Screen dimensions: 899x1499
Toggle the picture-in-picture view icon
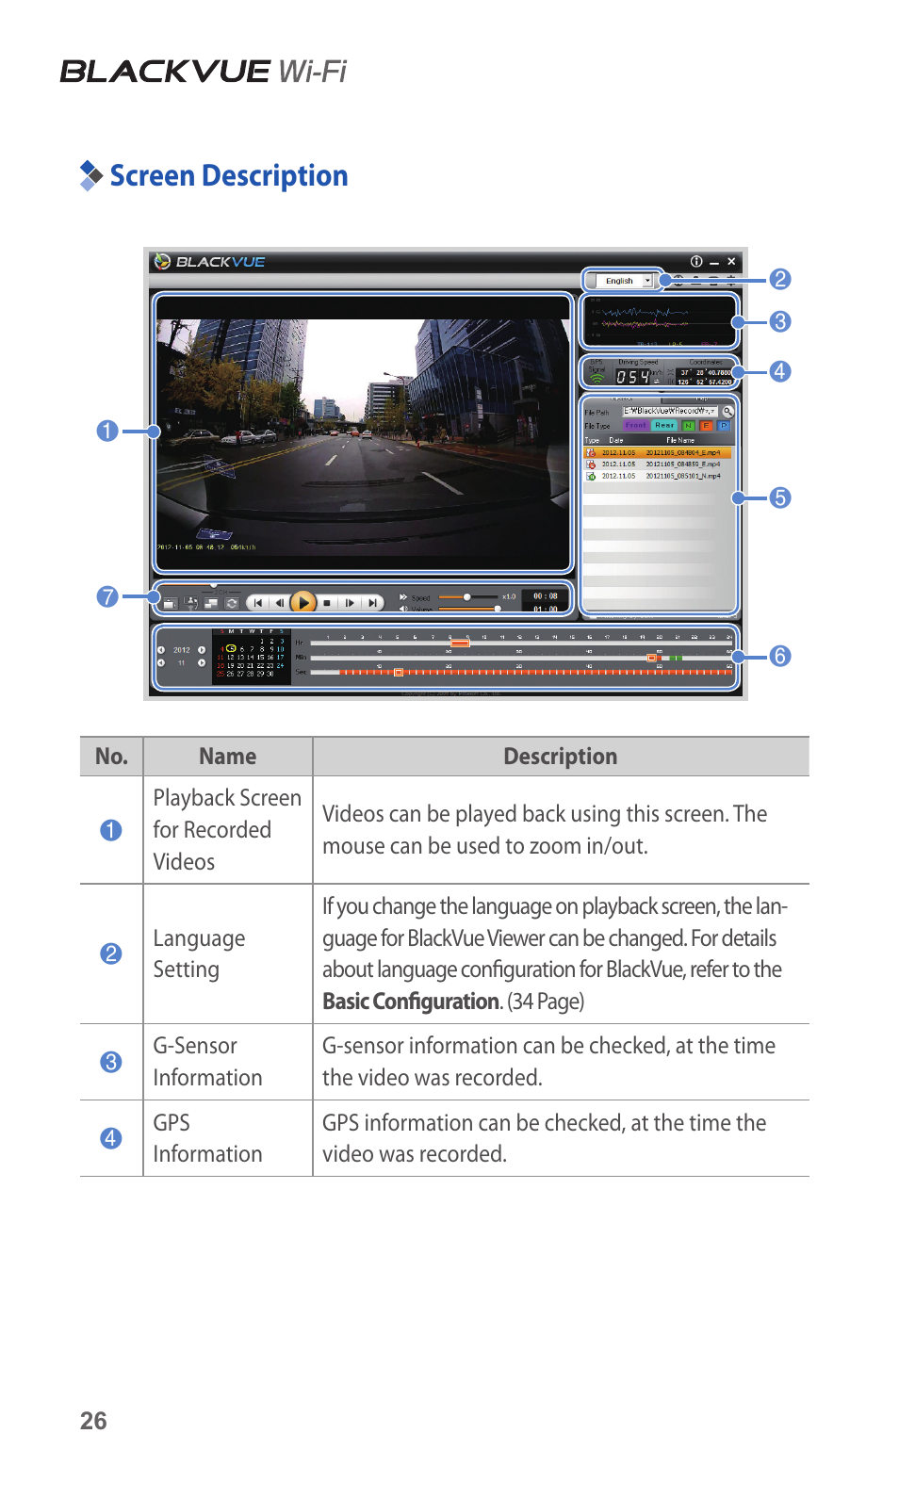click(x=211, y=603)
